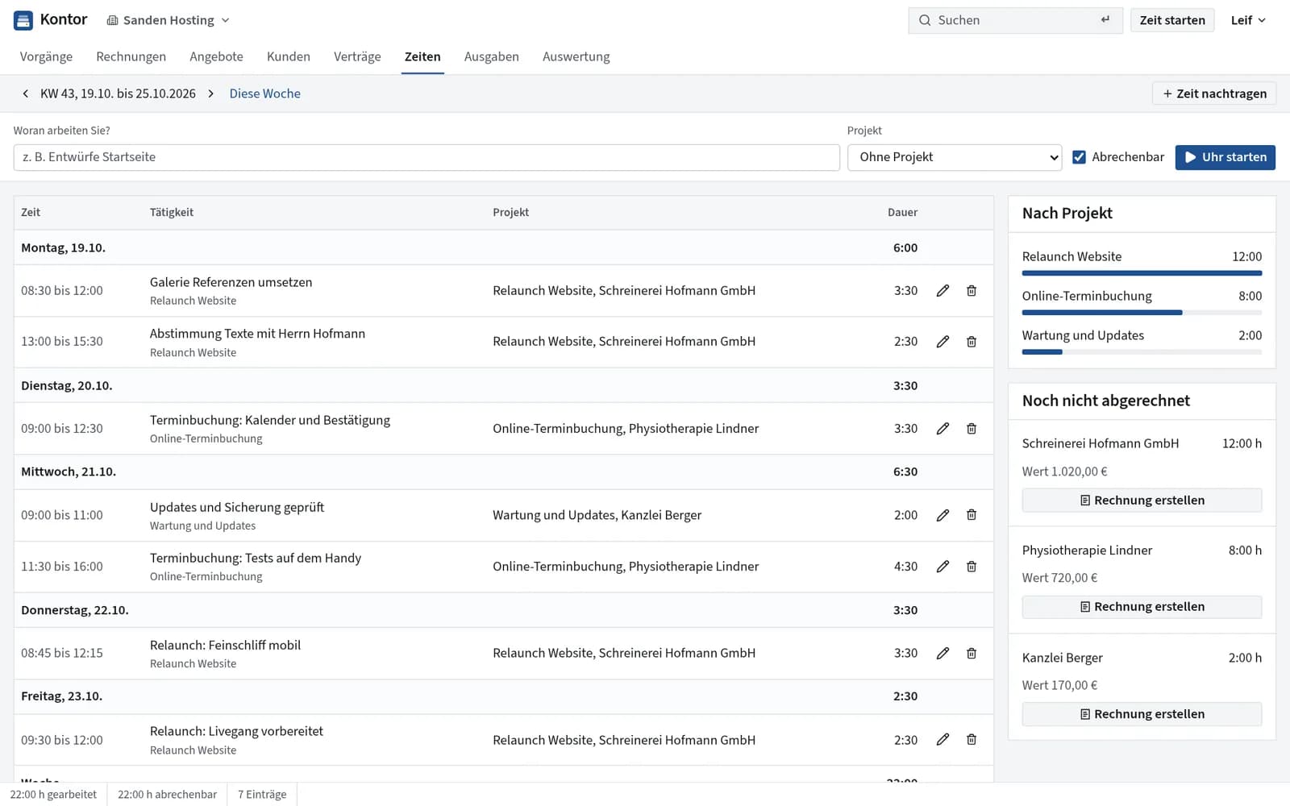The width and height of the screenshot is (1290, 806).
Task: Create invoice for Schreinerei Hofmann GmbH
Action: [1142, 501]
